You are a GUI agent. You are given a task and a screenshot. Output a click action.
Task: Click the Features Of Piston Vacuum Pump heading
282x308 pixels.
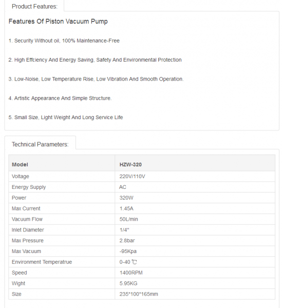[58, 21]
